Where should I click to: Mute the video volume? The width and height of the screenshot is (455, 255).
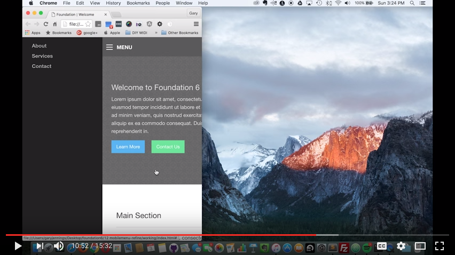59,246
